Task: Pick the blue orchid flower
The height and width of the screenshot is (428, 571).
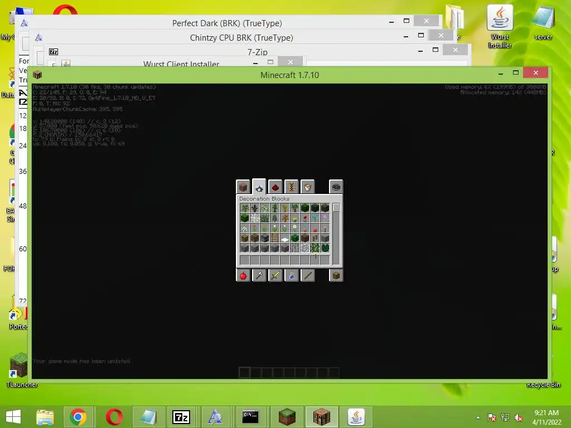Action: pos(315,218)
